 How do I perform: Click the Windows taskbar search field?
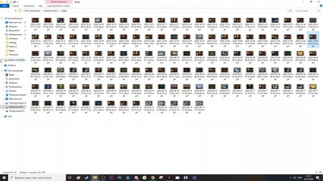coord(37,177)
